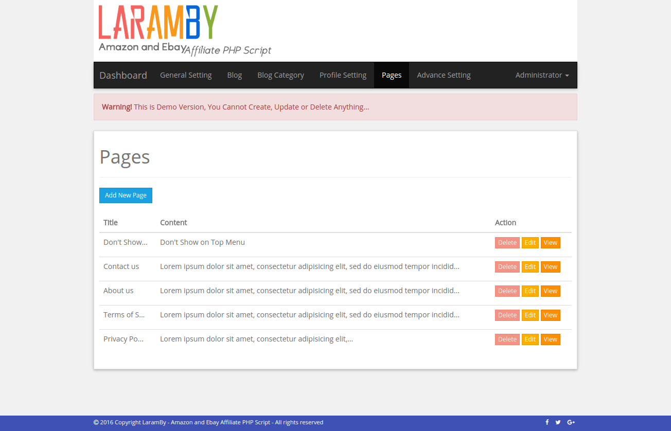This screenshot has height=431, width=671.
Task: Edit the Contact us page
Action: tap(530, 267)
